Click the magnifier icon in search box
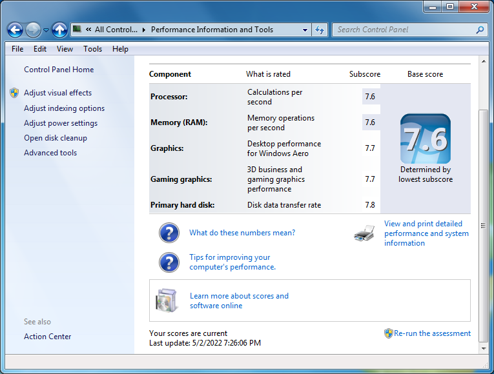 pyautogui.click(x=480, y=30)
